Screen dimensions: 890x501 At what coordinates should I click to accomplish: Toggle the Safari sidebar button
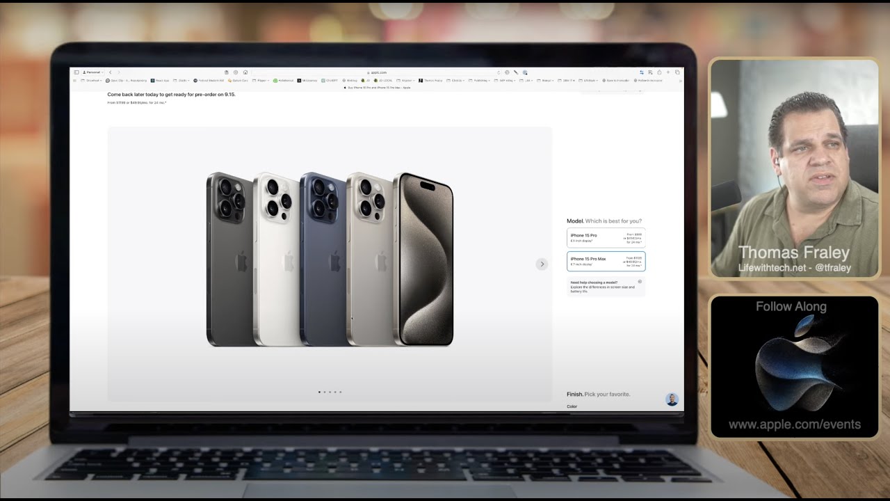point(76,72)
